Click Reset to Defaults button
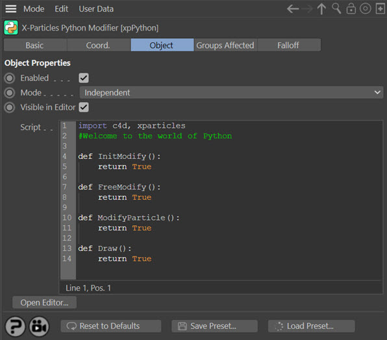The image size is (387, 340). pyautogui.click(x=111, y=326)
